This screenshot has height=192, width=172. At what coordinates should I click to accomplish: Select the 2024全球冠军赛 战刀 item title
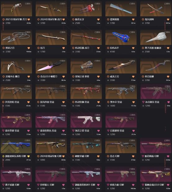[x=51, y=19]
